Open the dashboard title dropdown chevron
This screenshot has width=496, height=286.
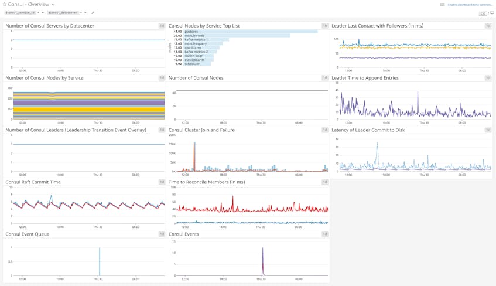(53, 5)
